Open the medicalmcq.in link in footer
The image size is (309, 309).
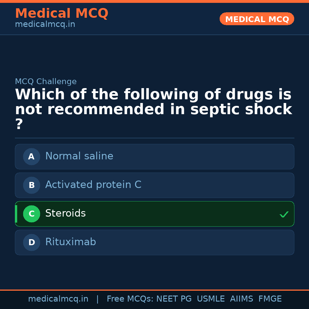(58, 299)
